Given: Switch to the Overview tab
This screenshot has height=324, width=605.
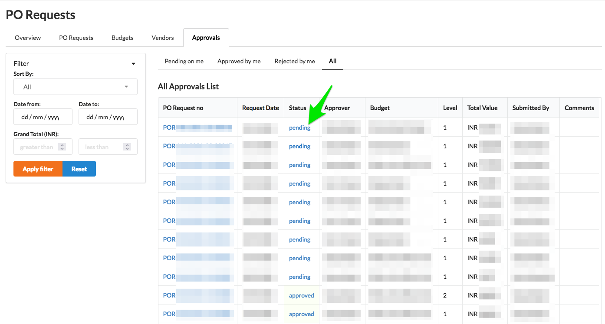Looking at the screenshot, I should coord(28,38).
